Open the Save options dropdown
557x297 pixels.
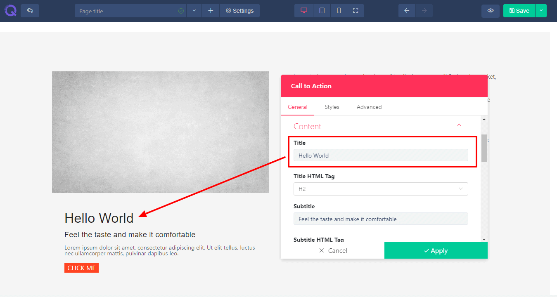point(541,11)
